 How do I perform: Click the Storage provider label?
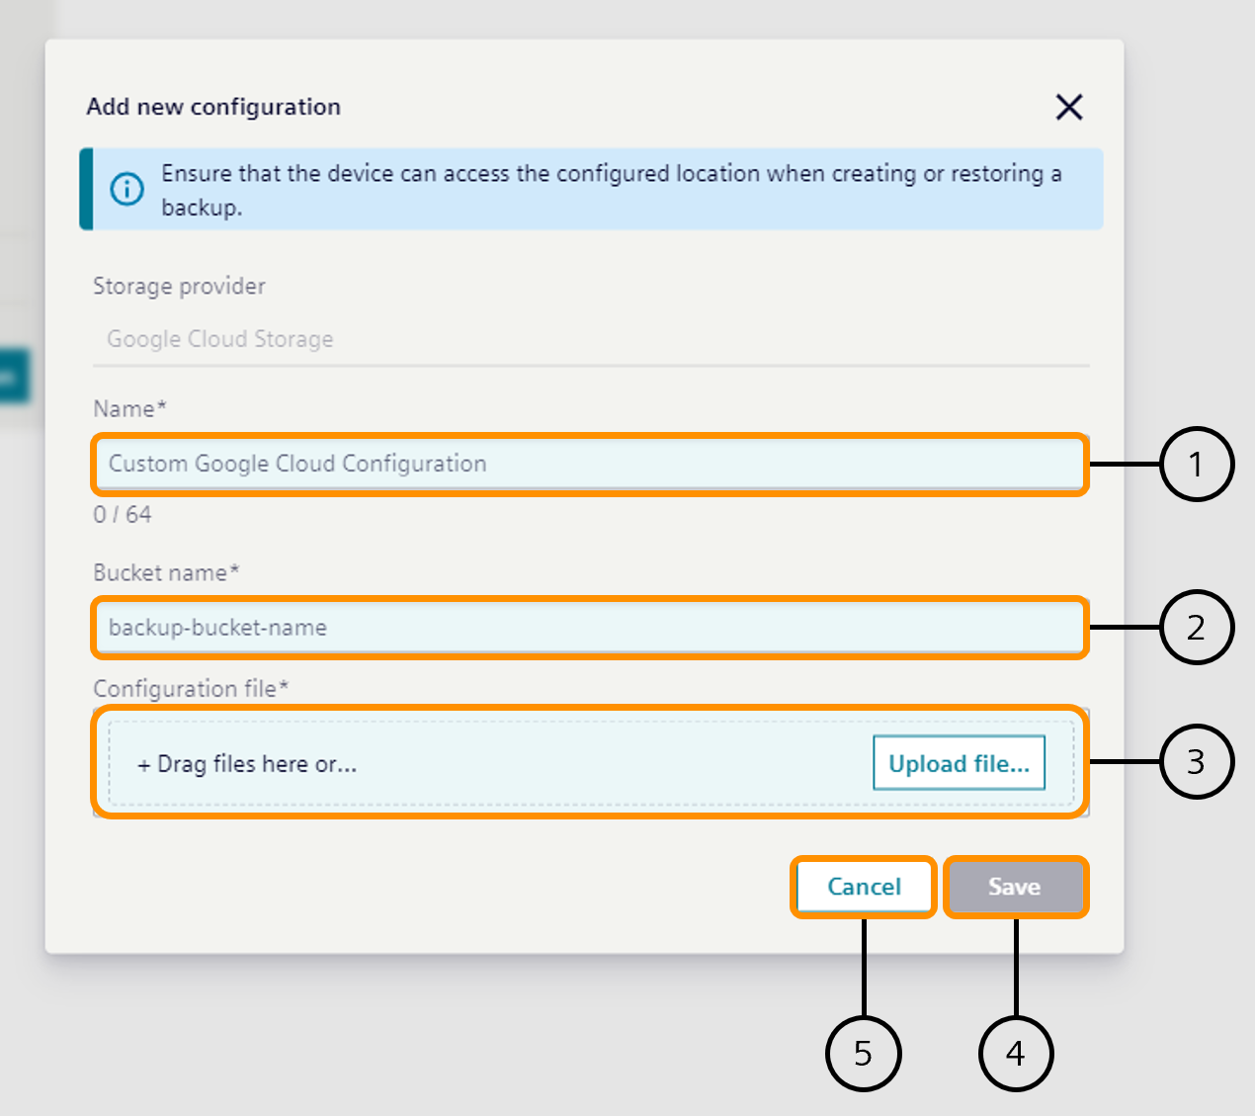179,286
